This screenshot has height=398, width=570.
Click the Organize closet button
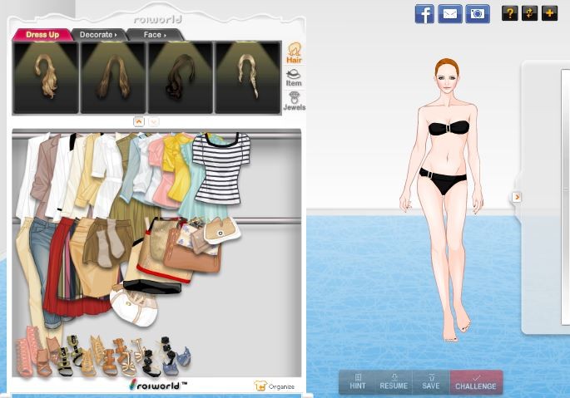(x=275, y=386)
